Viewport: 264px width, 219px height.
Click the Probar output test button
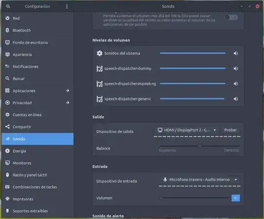pos(230,130)
